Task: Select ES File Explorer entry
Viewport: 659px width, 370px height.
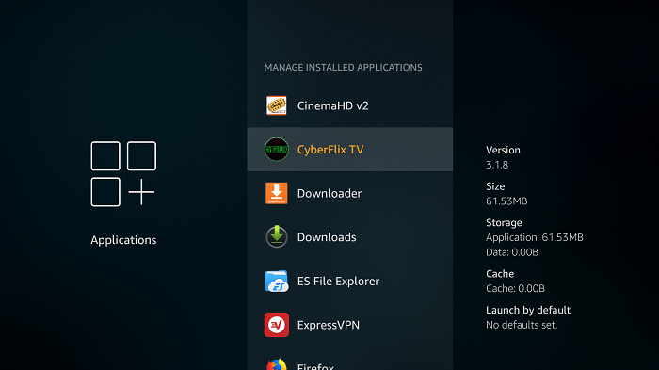Action: pyautogui.click(x=349, y=281)
